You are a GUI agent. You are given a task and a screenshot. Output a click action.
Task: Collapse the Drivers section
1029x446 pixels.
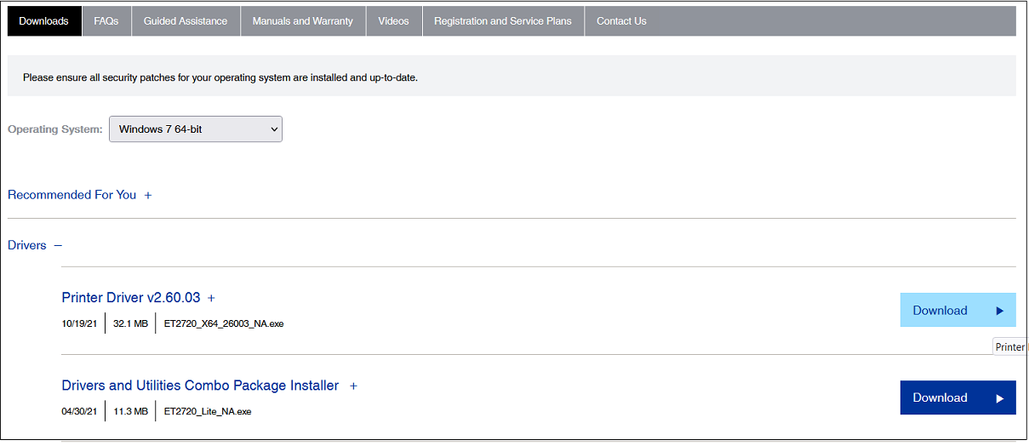58,245
